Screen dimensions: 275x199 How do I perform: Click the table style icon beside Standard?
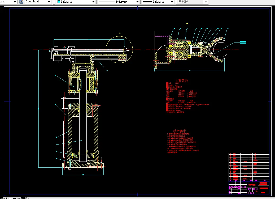[x=21, y=2]
